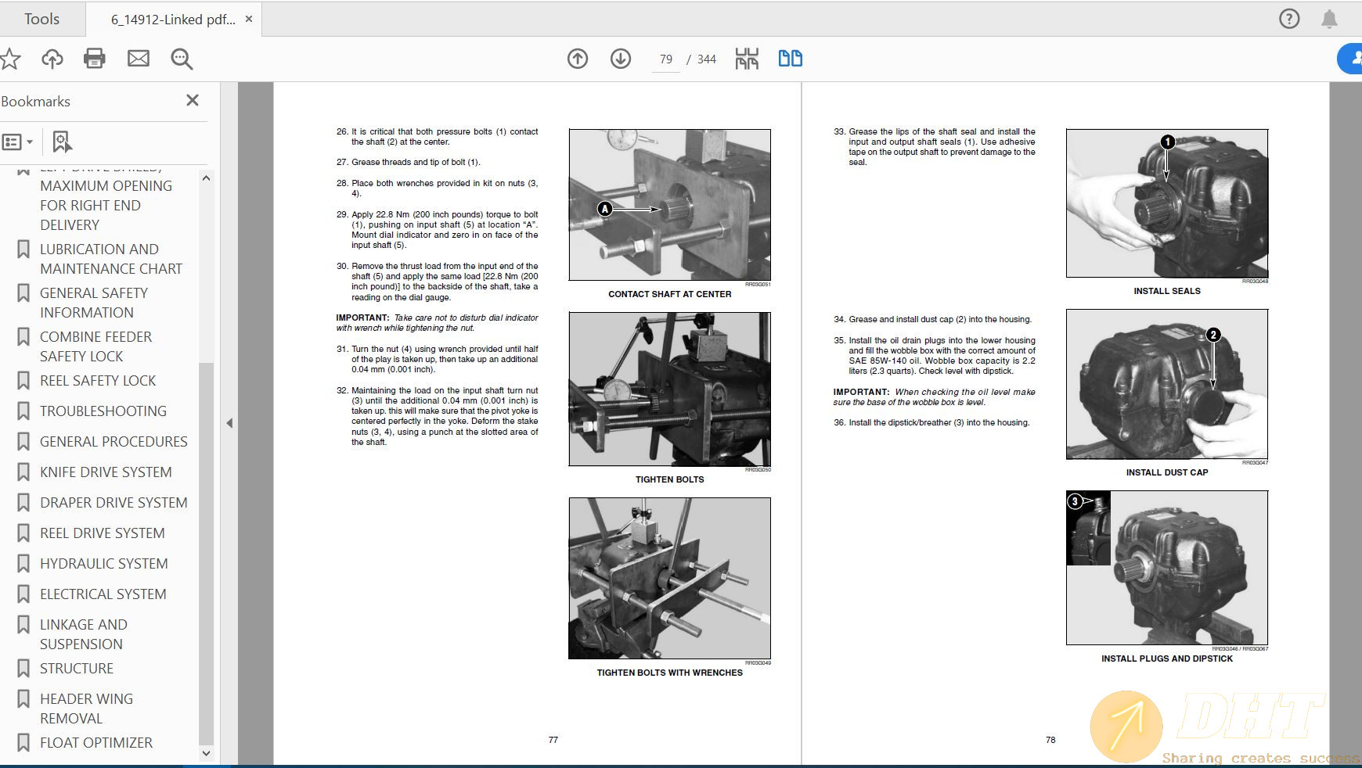Add a new bookmark with the bookmark icon

pyautogui.click(x=62, y=142)
